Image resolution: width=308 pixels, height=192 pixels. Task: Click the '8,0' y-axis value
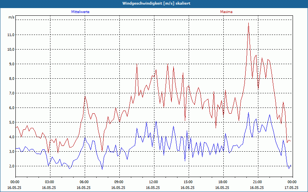[x=12, y=79]
